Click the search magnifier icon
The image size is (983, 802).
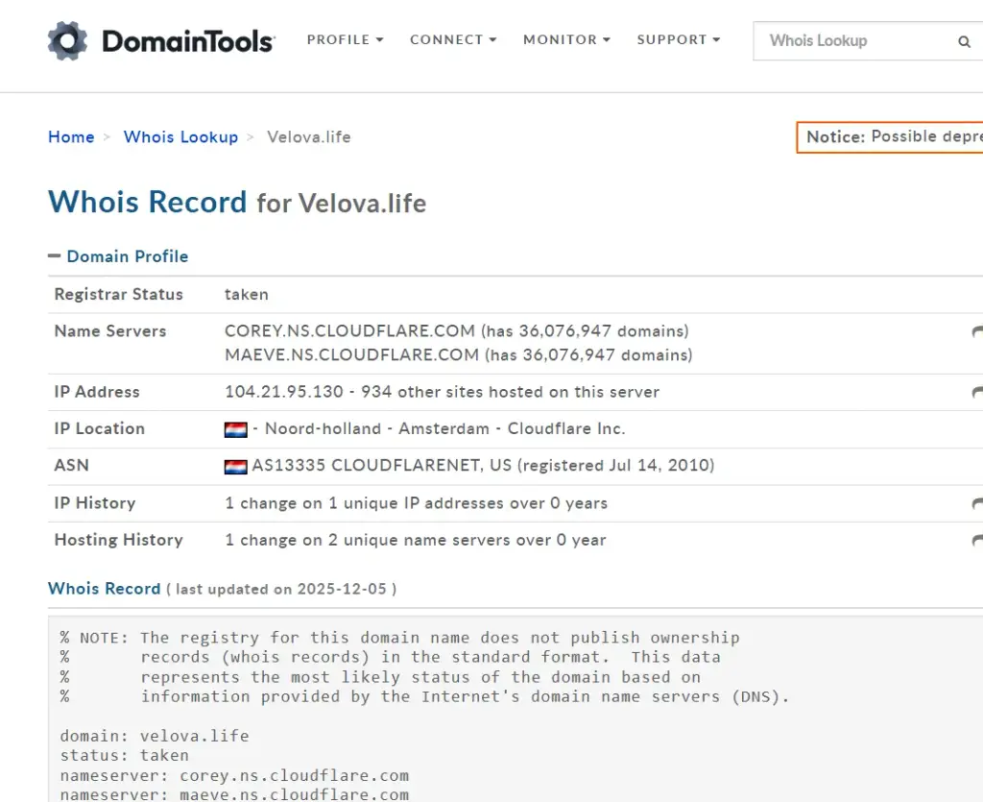click(x=964, y=41)
